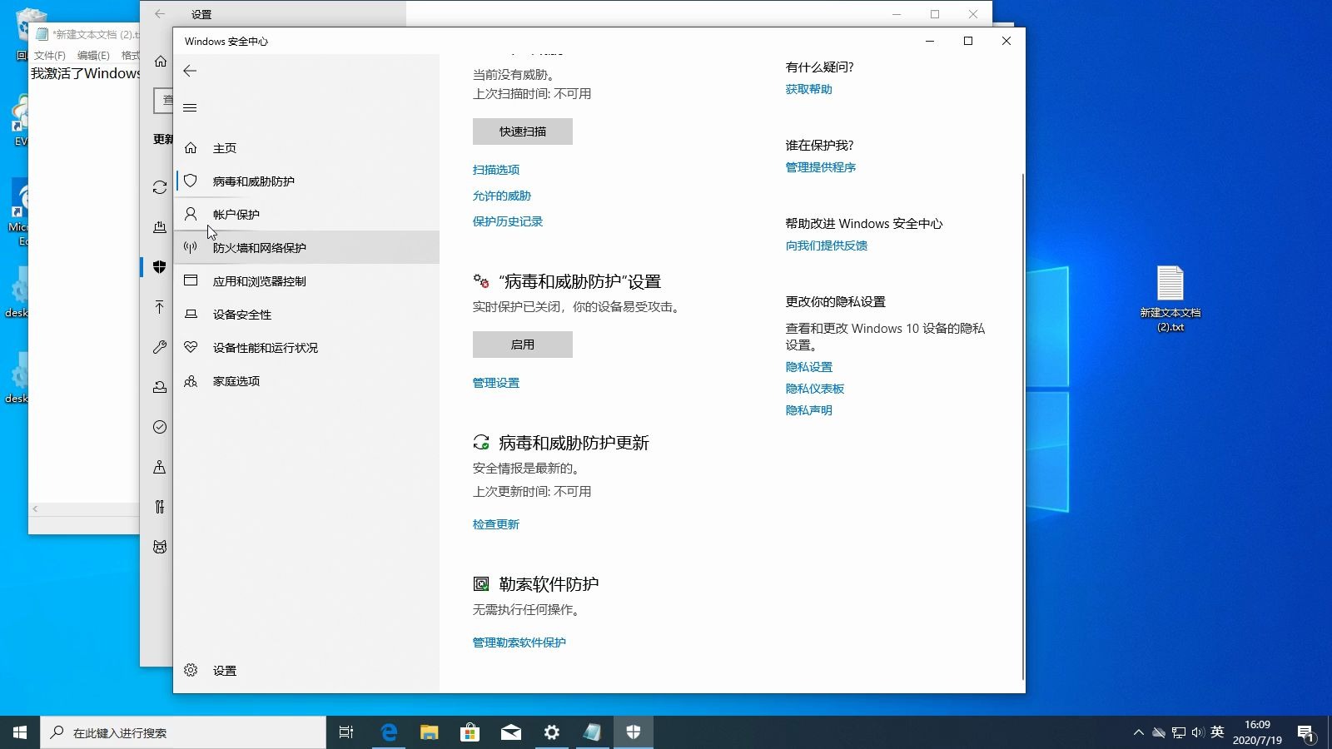The image size is (1332, 749).
Task: Click 英 input method indicator
Action: click(1217, 732)
